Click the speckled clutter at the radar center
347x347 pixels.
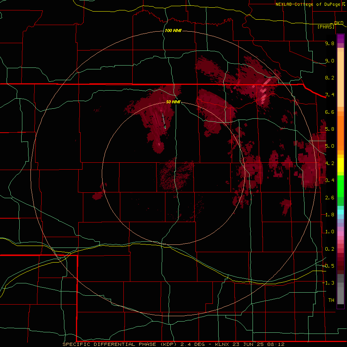[x=176, y=174]
